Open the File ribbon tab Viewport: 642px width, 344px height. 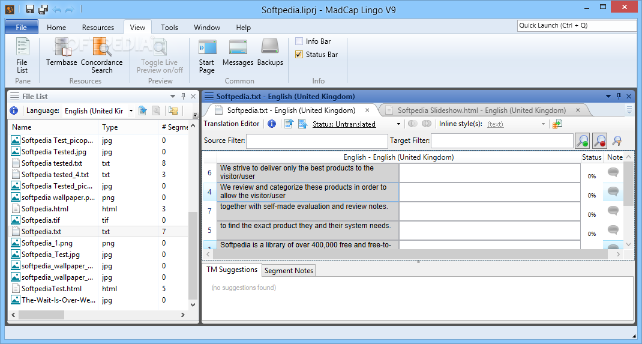click(x=21, y=27)
